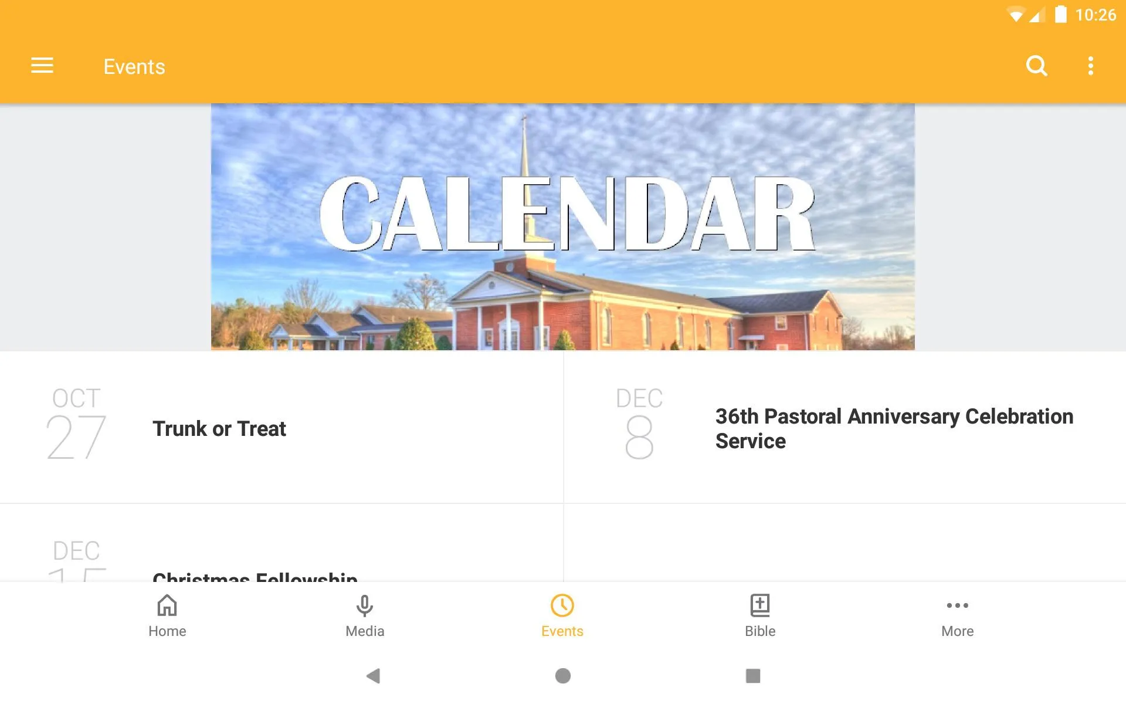Expand the Christmas Fellowship event
The height and width of the screenshot is (704, 1126).
point(254,576)
